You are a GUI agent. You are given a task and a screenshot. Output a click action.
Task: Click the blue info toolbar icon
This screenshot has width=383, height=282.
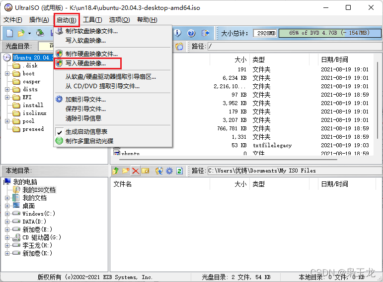pos(177,33)
